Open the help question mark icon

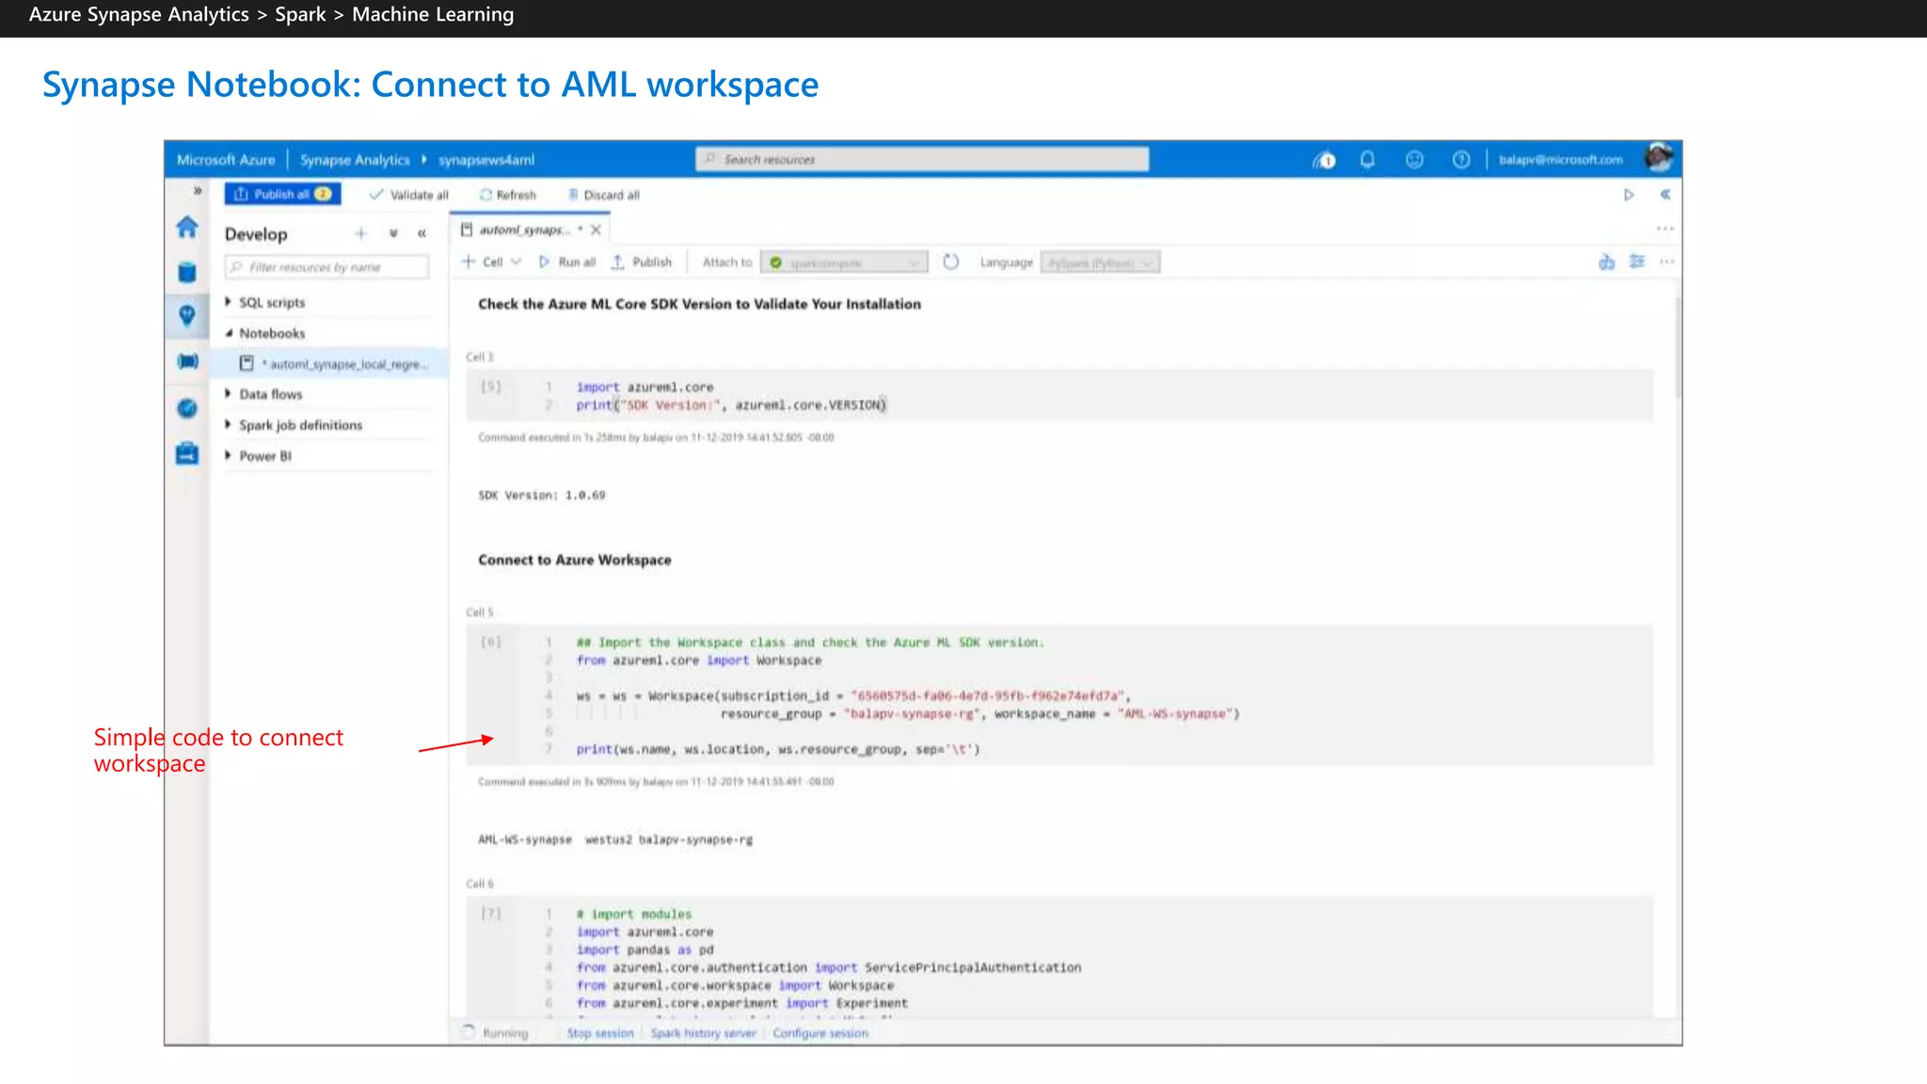coord(1461,160)
